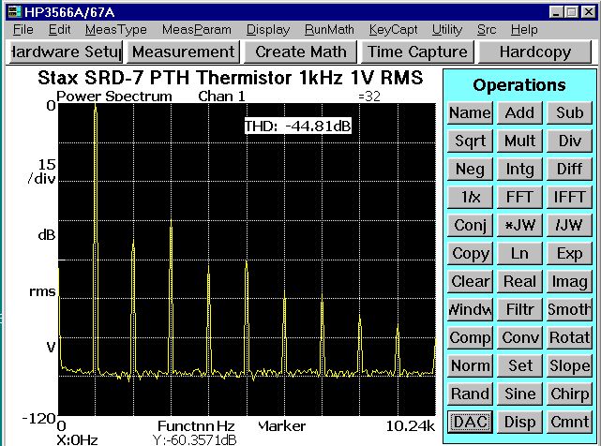Image resolution: width=601 pixels, height=446 pixels.
Task: Click the Mult operation button
Action: [x=519, y=141]
